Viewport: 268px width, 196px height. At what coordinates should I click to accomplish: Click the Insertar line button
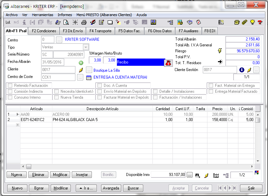(x=82, y=175)
